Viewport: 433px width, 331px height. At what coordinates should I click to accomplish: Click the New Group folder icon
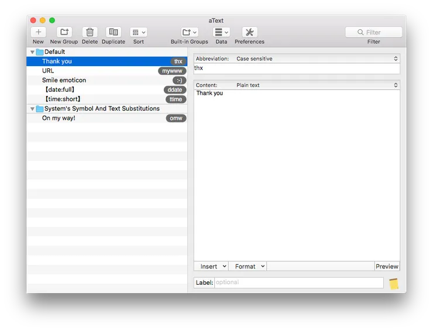pyautogui.click(x=64, y=32)
